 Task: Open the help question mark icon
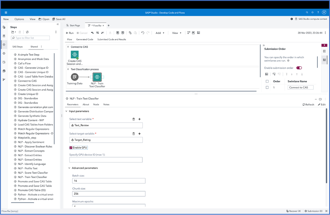(318, 13)
